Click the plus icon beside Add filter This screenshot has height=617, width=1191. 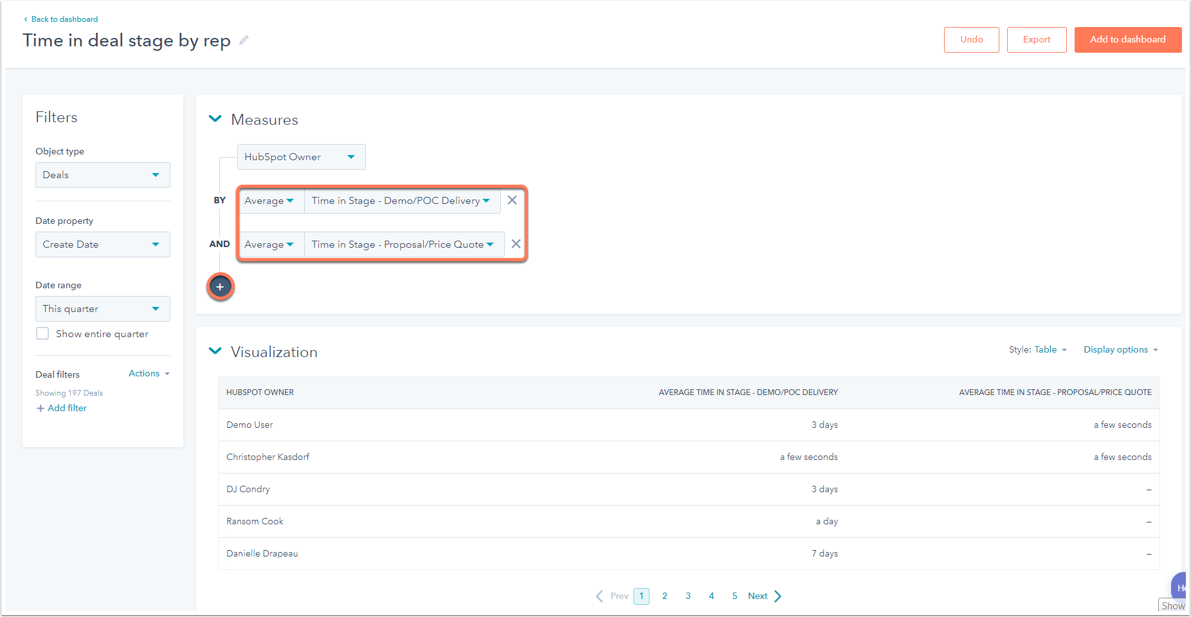click(41, 409)
